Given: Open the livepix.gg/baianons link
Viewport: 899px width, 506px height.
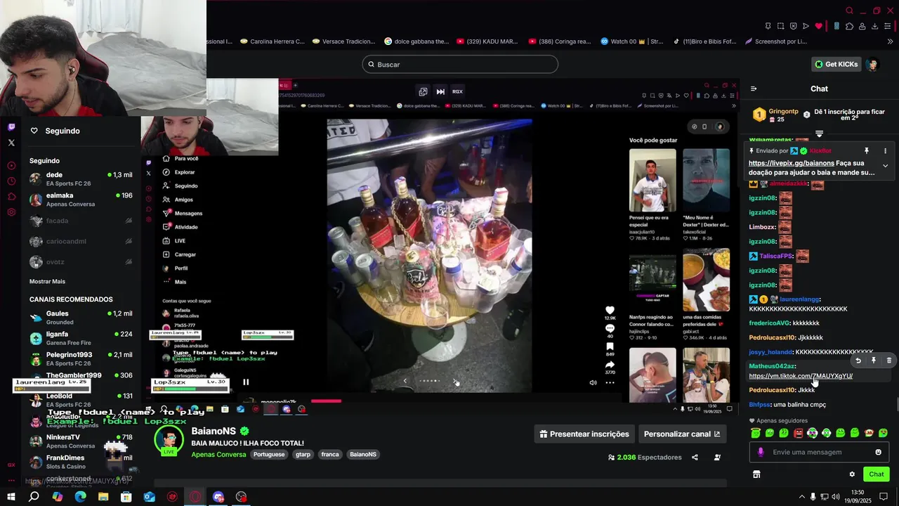Looking at the screenshot, I should [x=792, y=163].
